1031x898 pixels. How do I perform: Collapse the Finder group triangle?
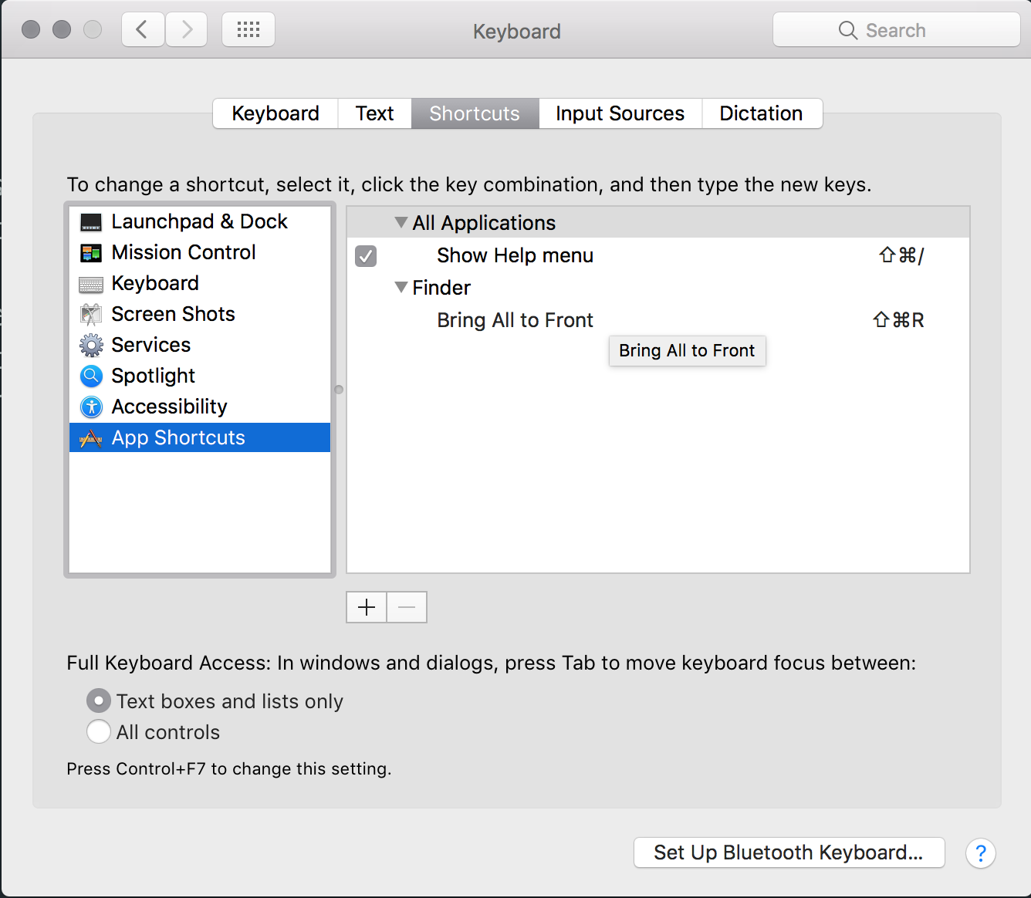[401, 287]
